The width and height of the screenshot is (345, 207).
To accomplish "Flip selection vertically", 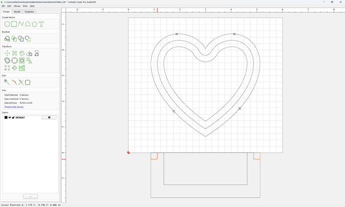I will click(36, 53).
